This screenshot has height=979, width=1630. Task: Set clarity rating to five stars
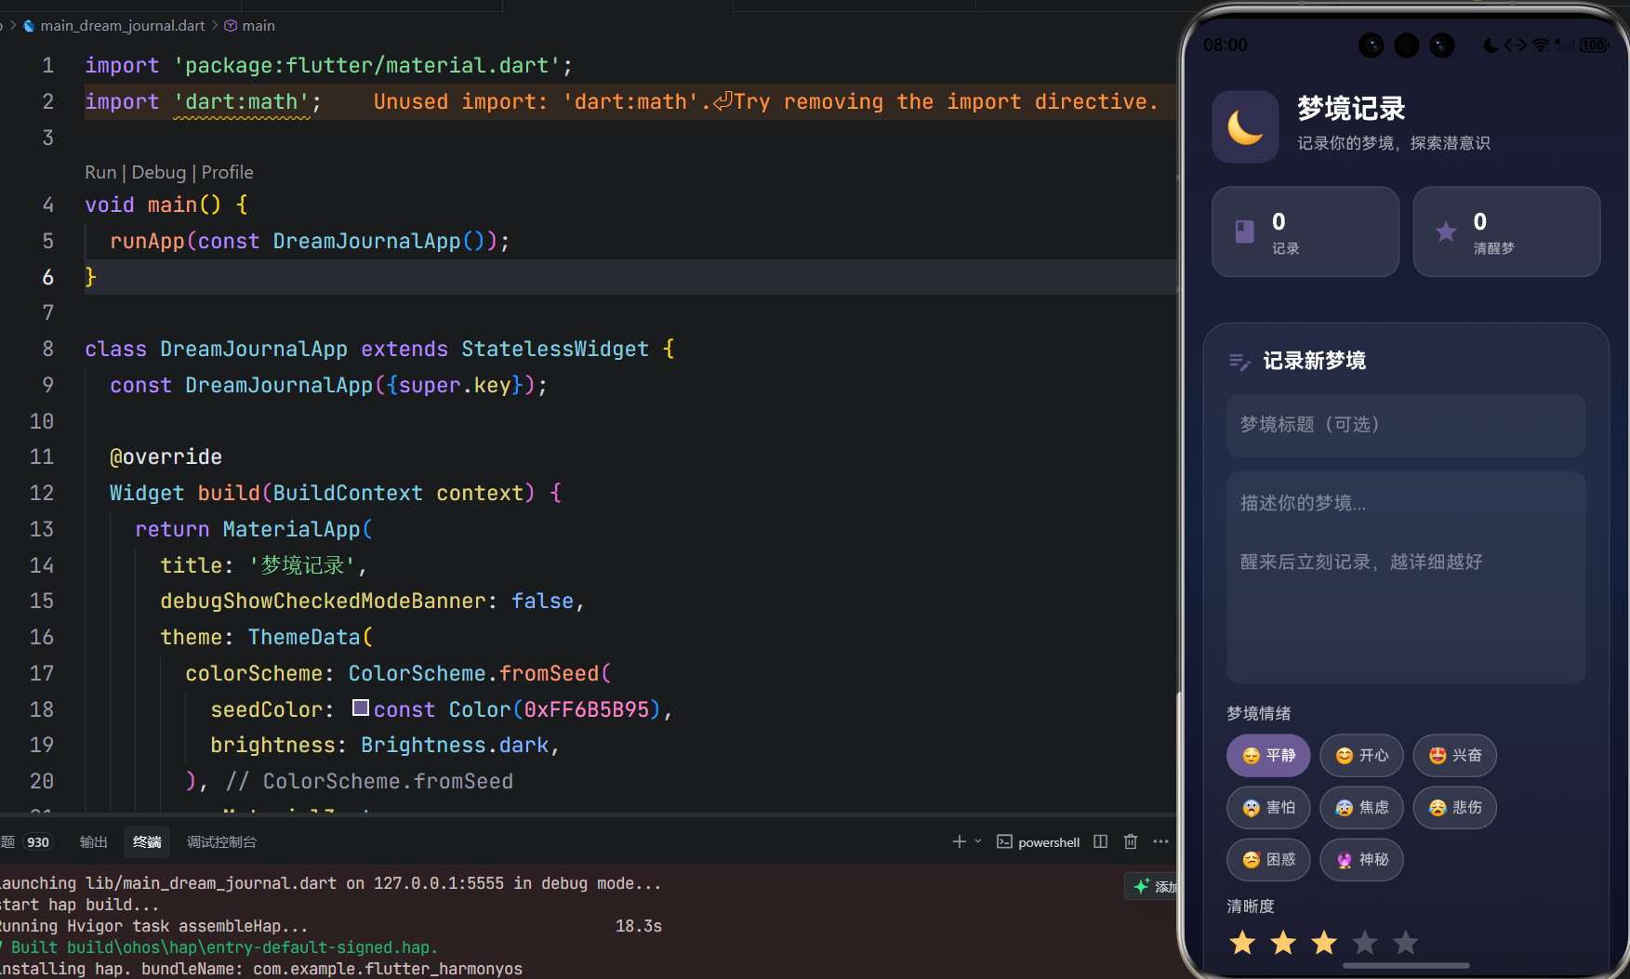[1406, 943]
